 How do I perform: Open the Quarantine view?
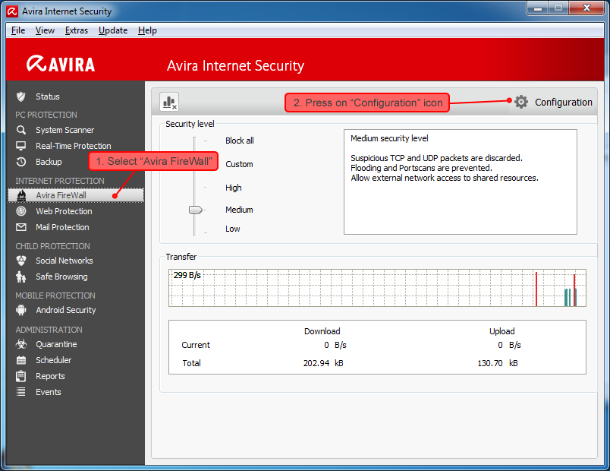pos(58,344)
